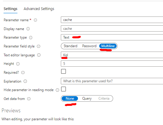Click the Explanation text field
This screenshot has width=163, height=125.
112,81
